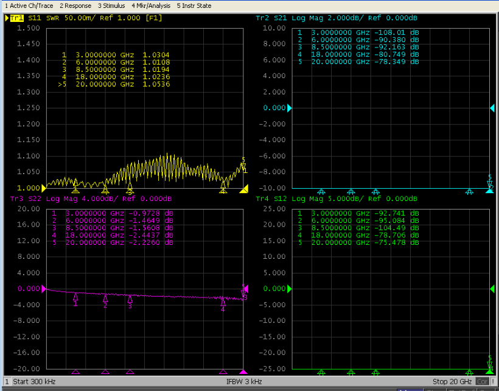Open the Active Ch/Trace menu
This screenshot has width=499, height=391.
coord(29,5)
